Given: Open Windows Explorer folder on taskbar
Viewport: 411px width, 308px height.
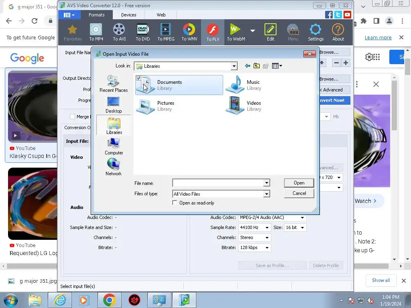Looking at the screenshot, I should point(35,300).
